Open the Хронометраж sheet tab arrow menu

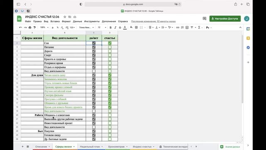pyautogui.click(x=127, y=147)
